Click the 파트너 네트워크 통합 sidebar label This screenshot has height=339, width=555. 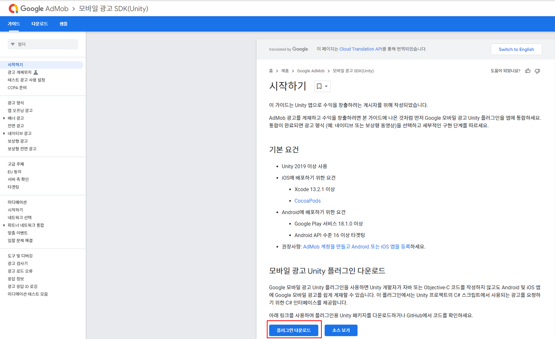26,225
